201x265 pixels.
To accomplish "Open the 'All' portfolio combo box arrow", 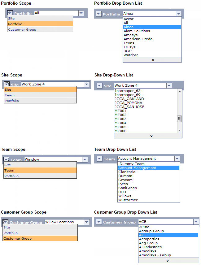I will click(81, 13).
